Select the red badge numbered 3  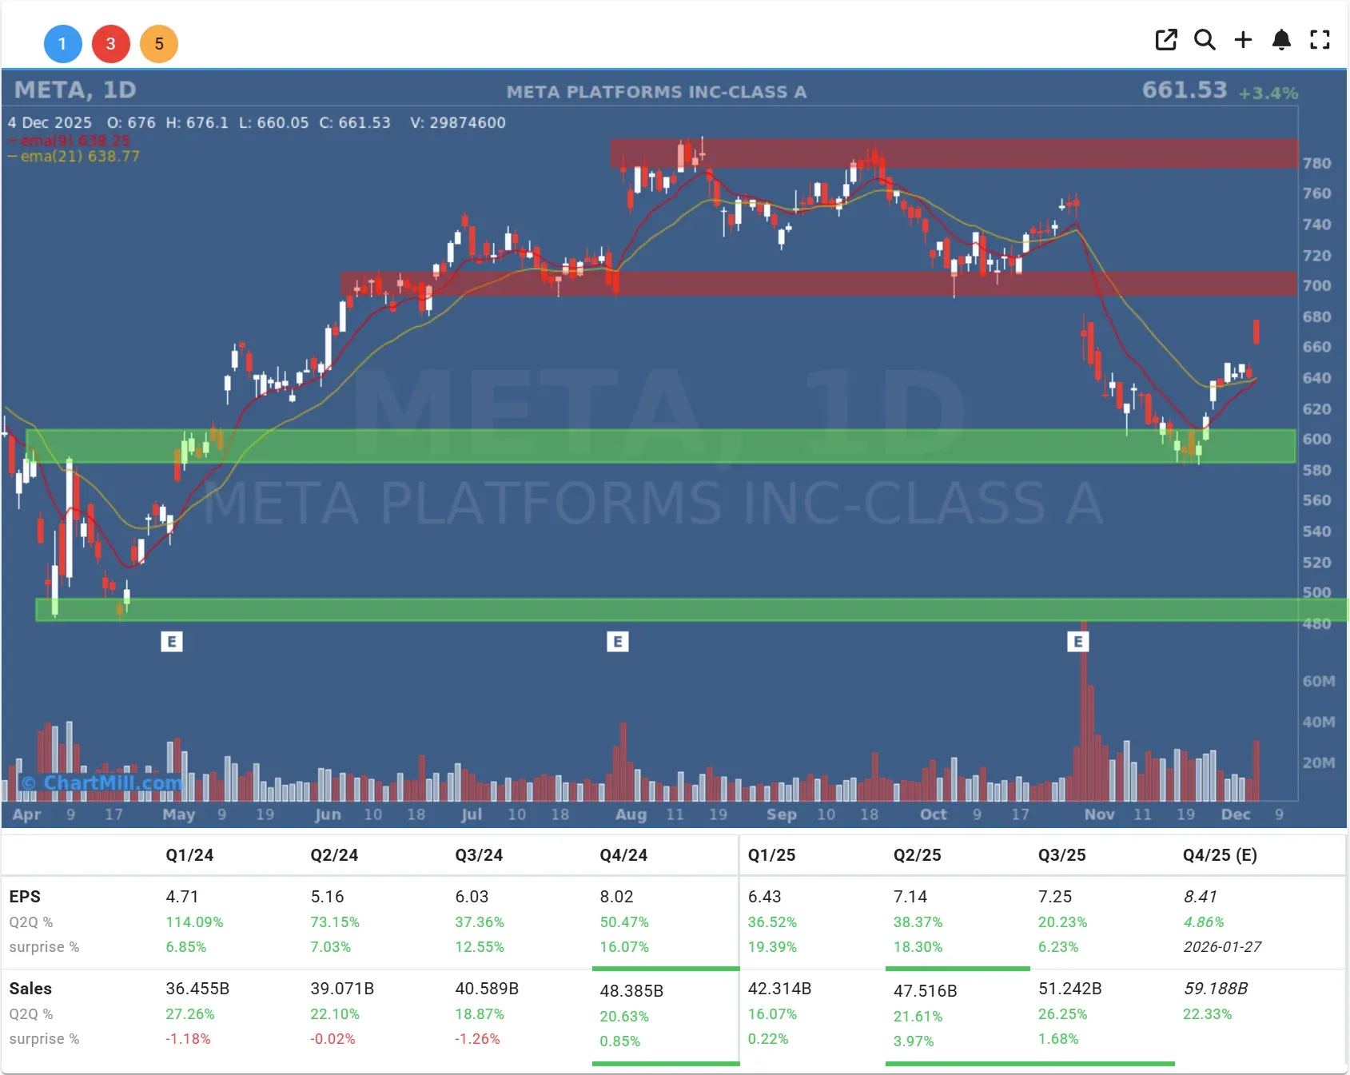111,44
